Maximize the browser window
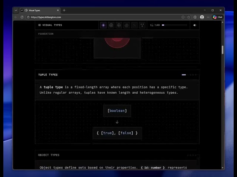 pos(213,10)
